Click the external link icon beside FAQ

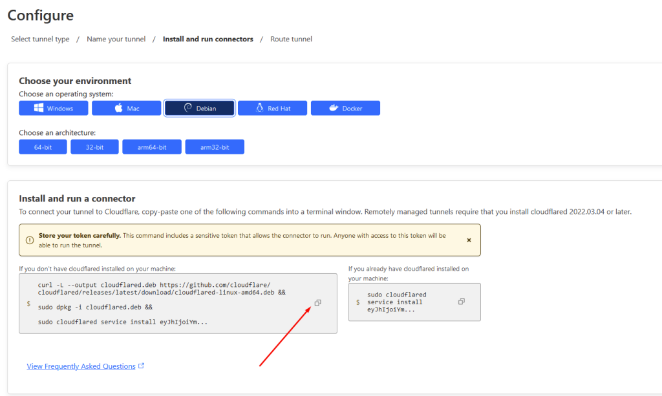tap(141, 366)
